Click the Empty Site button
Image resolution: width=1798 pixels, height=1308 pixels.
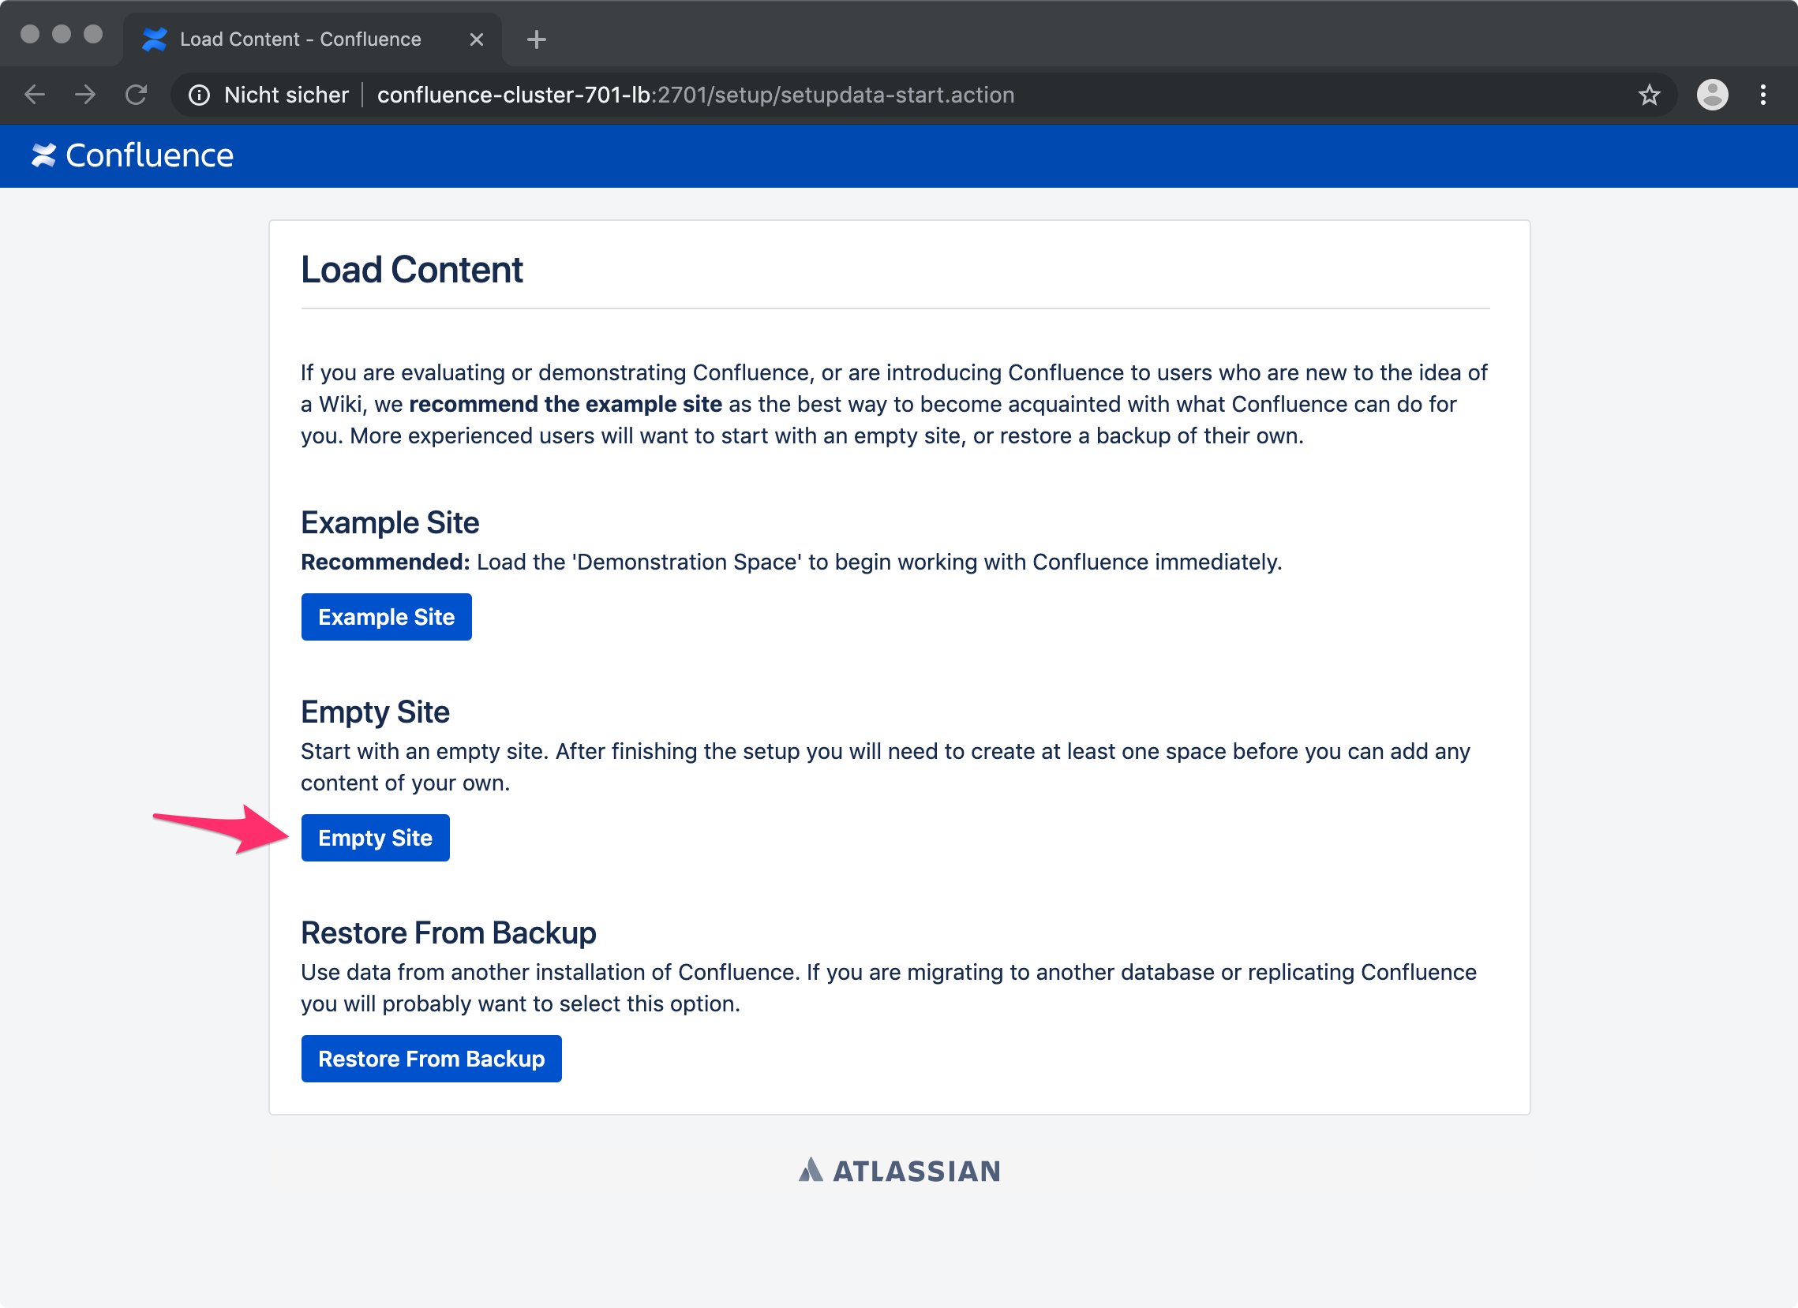click(x=375, y=838)
